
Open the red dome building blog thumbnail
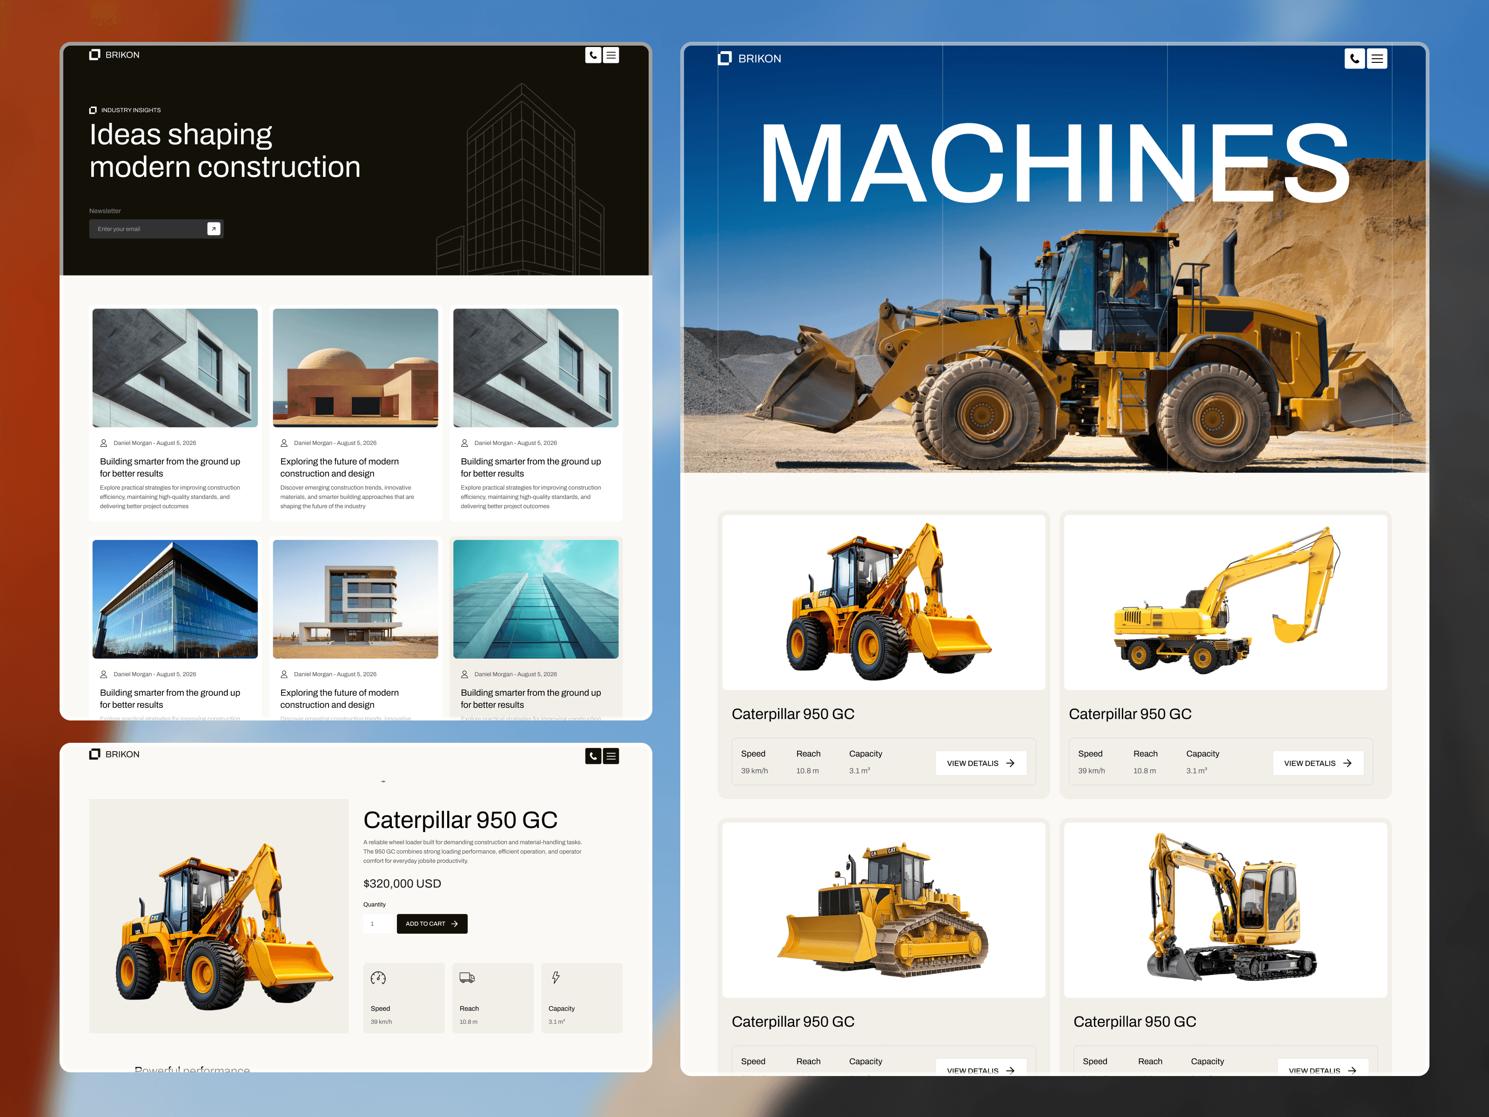tap(355, 368)
